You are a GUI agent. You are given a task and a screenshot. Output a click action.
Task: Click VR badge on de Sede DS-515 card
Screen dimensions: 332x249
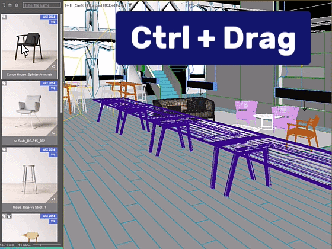click(x=53, y=88)
